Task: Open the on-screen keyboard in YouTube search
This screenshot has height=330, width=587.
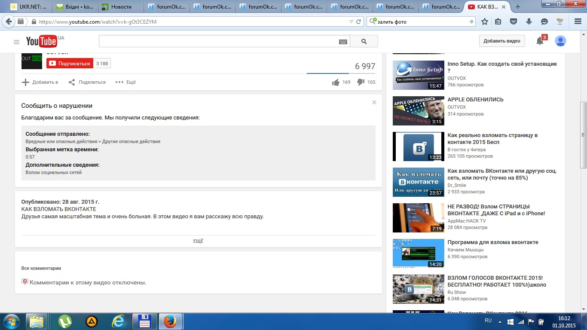Action: 343,42
